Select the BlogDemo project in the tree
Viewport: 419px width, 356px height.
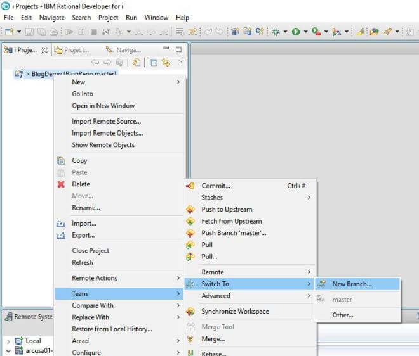point(65,73)
